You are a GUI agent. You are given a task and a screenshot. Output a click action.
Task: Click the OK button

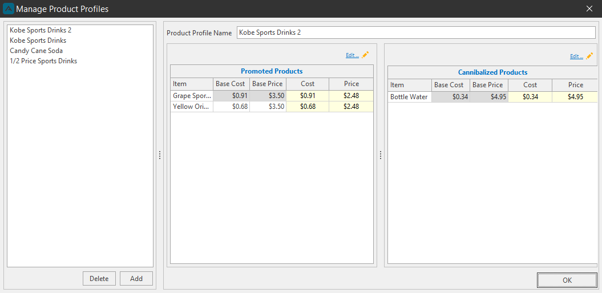567,280
